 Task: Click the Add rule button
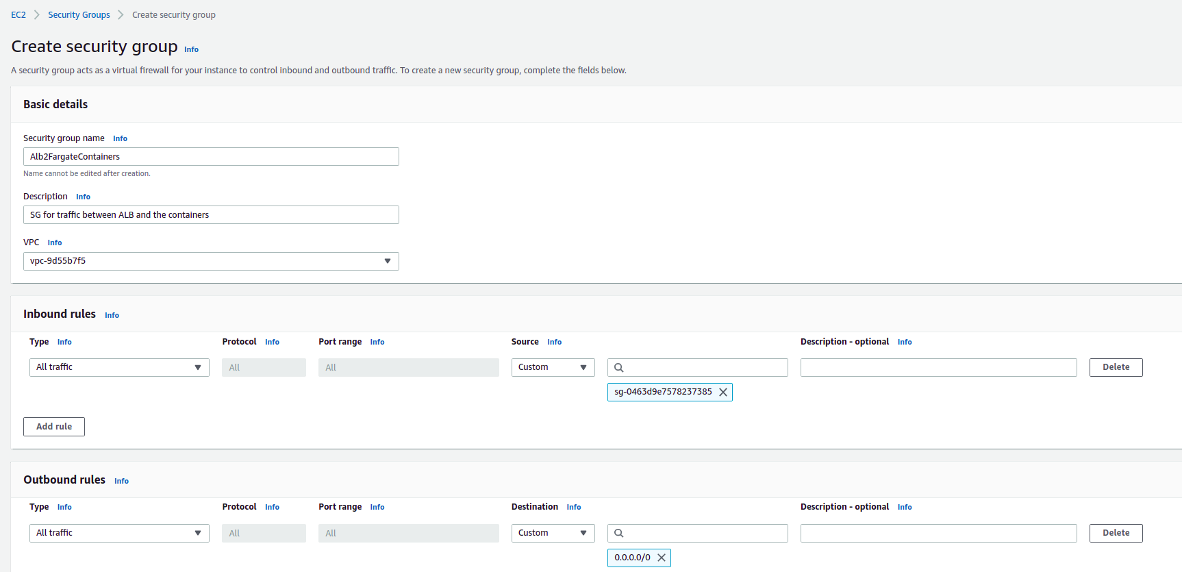(x=54, y=427)
